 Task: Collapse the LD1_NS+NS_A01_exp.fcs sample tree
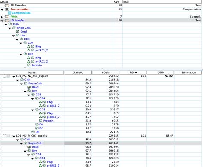14,76
